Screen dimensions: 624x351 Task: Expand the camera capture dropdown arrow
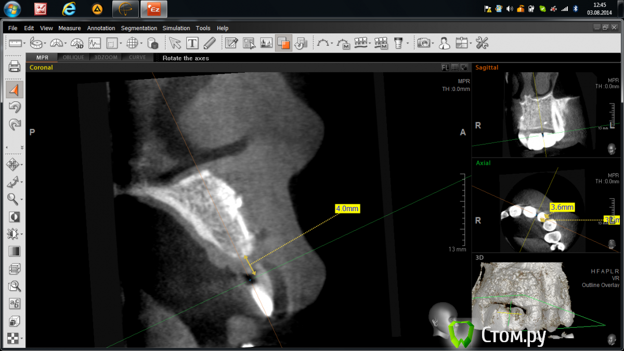tap(433, 44)
